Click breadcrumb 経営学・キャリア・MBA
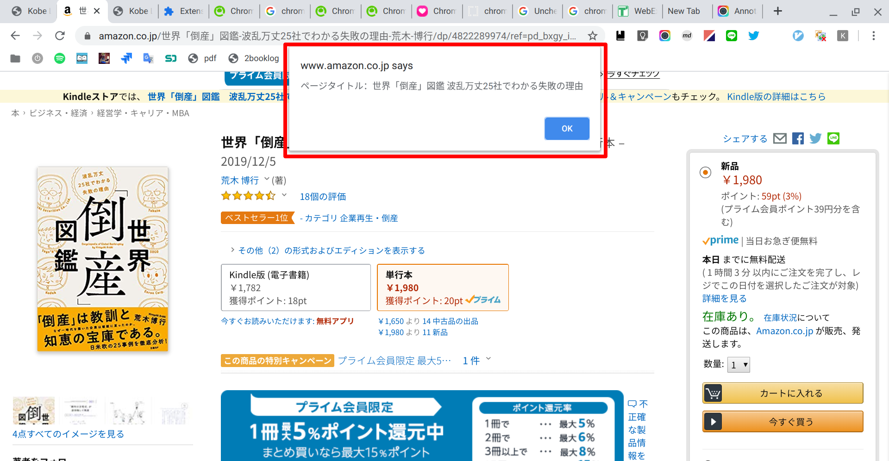889x461 pixels. tap(143, 113)
